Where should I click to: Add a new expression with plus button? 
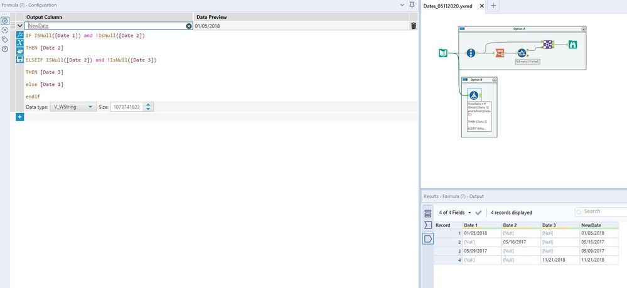[x=20, y=117]
